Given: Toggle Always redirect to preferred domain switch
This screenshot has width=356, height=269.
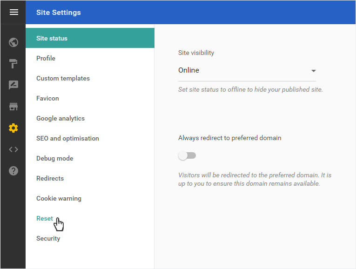Looking at the screenshot, I should [187, 156].
